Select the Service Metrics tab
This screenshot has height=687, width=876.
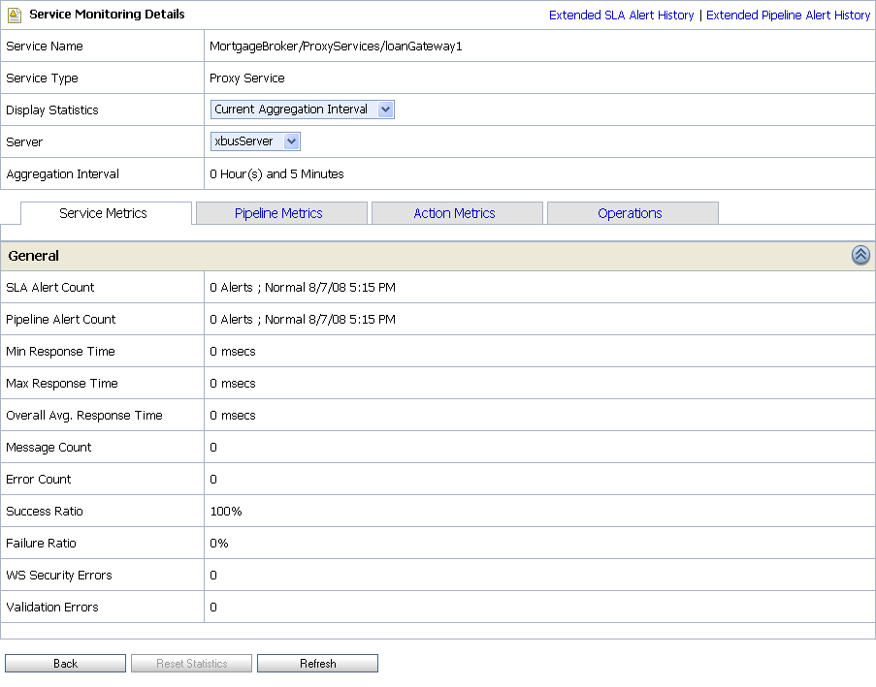[x=104, y=213]
